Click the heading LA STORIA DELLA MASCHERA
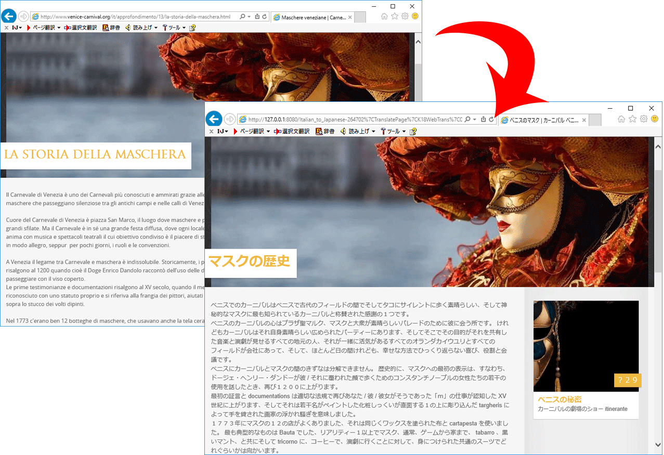 95,154
